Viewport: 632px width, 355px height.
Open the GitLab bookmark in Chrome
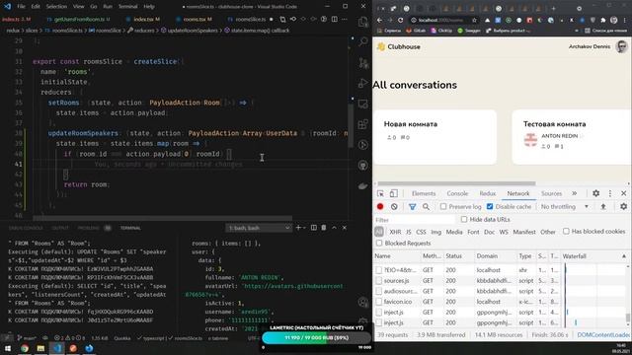coord(415,31)
